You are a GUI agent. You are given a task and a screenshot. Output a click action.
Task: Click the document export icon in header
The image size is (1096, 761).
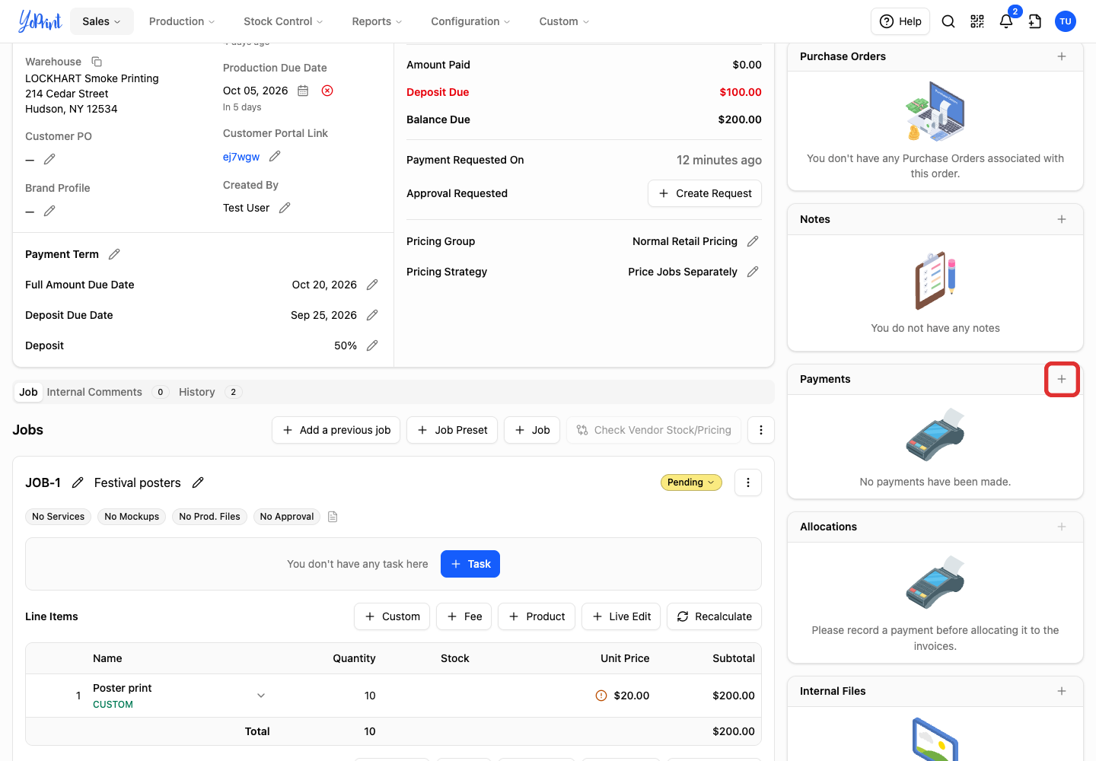(1035, 21)
